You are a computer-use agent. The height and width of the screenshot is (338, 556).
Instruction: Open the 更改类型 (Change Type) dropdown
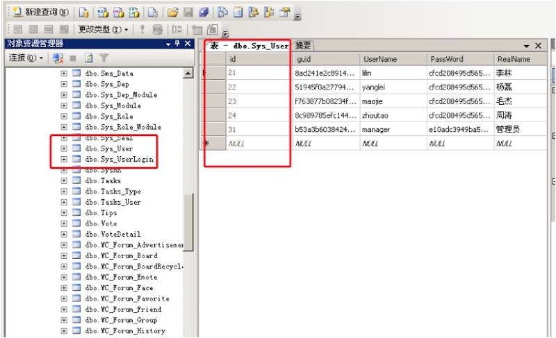click(x=103, y=30)
